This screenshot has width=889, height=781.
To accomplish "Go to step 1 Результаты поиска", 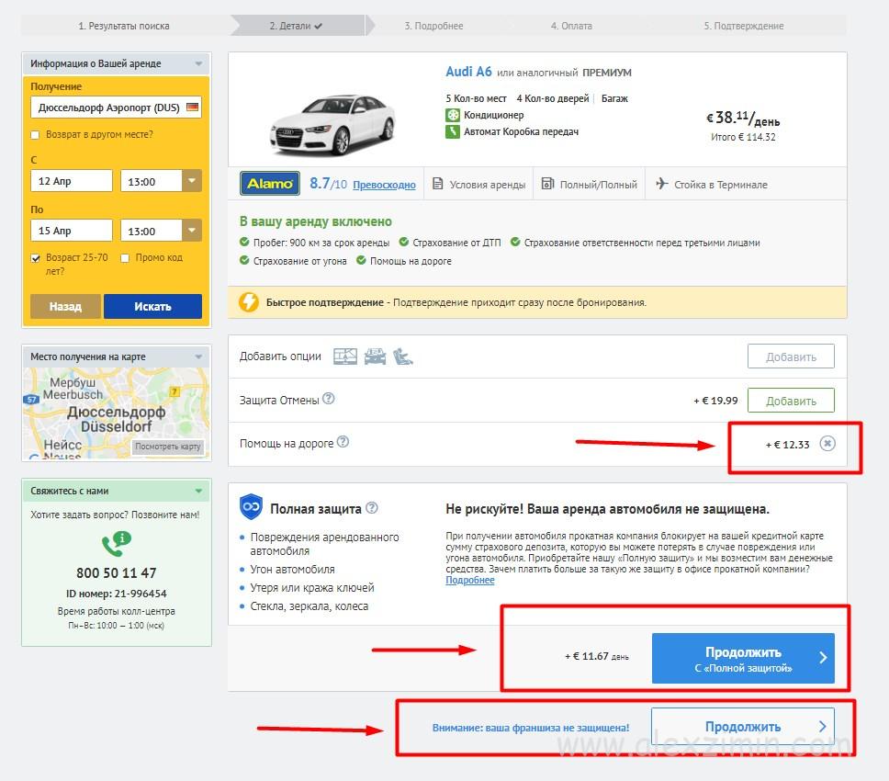I will [x=123, y=26].
